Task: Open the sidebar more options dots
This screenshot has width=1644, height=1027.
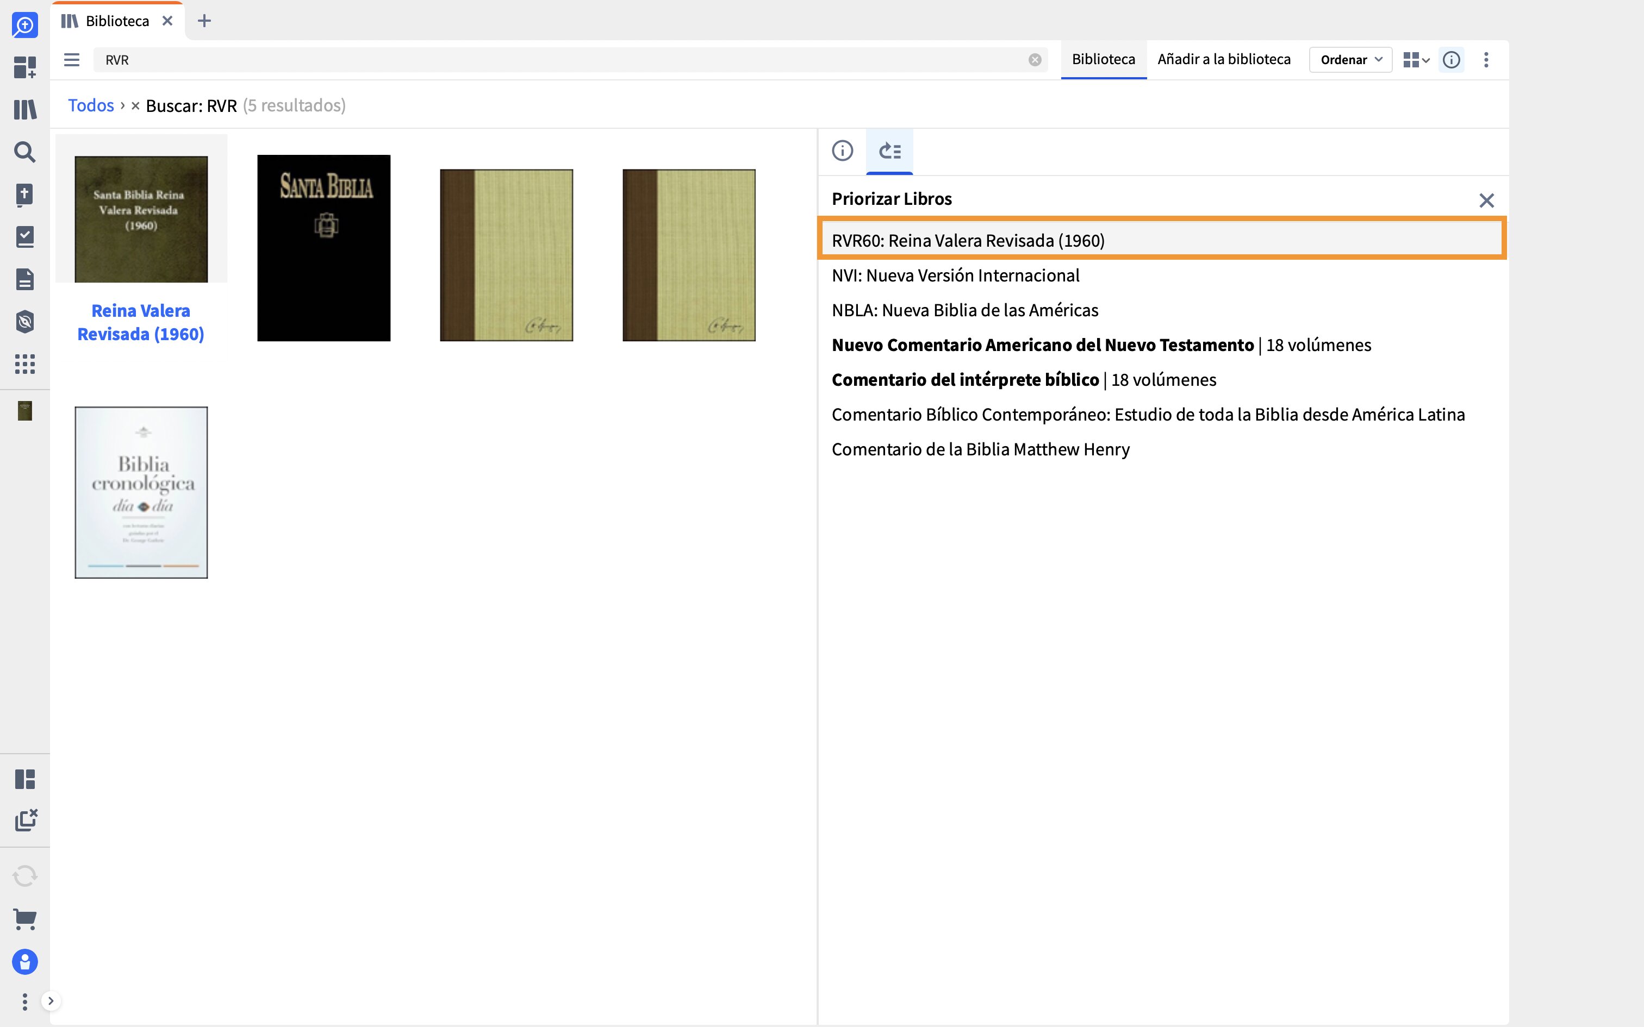Action: pos(25,1001)
